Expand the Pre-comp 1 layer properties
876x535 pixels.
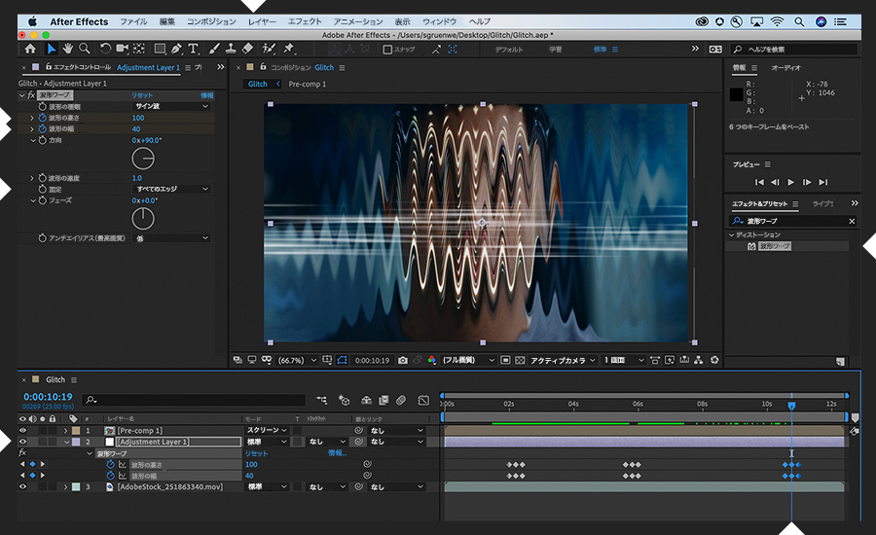tap(66, 430)
